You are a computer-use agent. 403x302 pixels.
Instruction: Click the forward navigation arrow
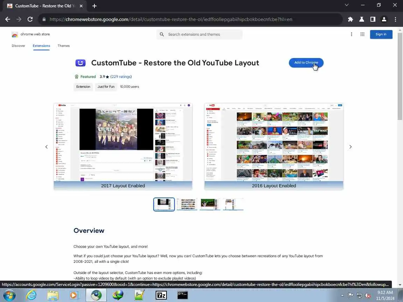pos(19,19)
